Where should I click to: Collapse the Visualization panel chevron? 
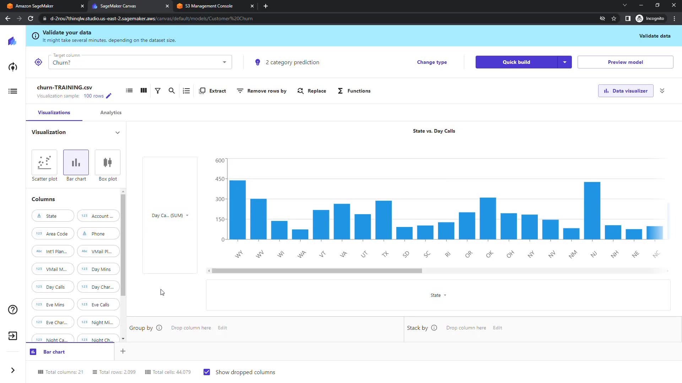118,132
